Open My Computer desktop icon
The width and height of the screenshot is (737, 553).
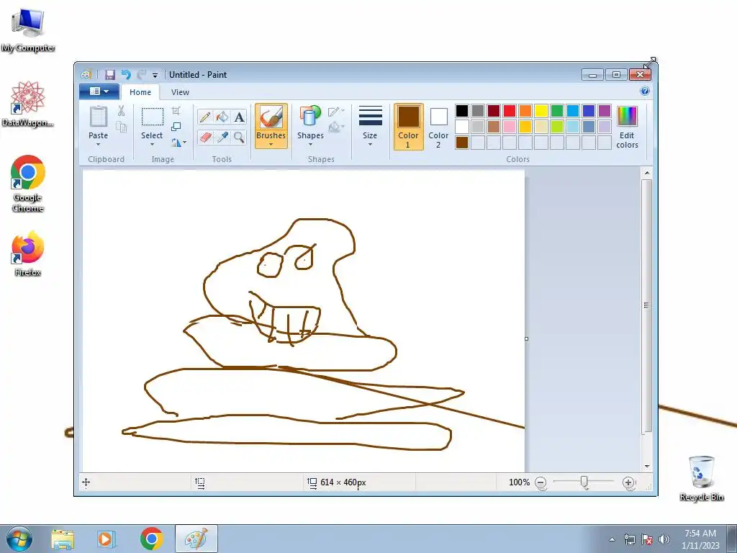pos(27,30)
